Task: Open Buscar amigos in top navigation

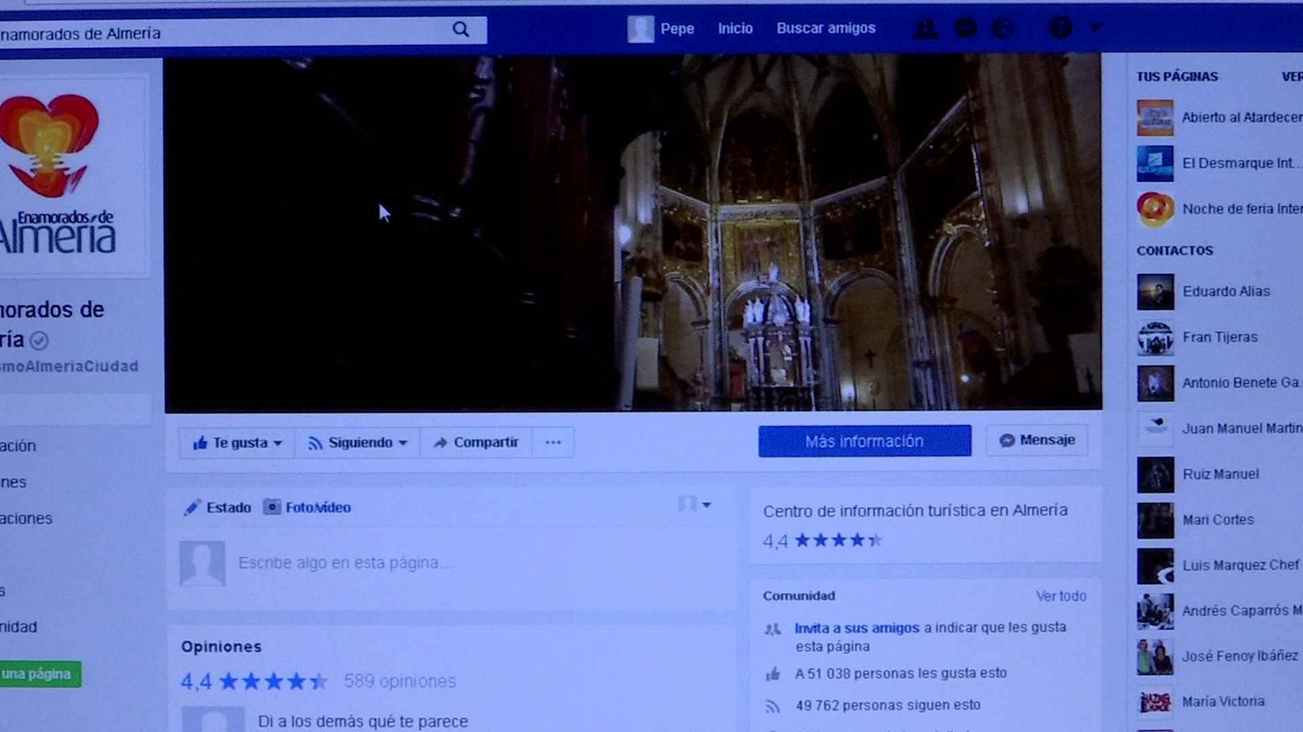Action: [825, 28]
